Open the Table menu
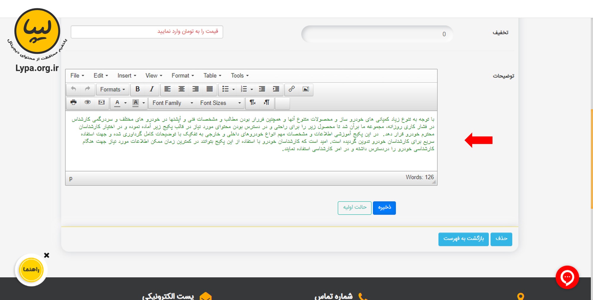 pos(212,76)
